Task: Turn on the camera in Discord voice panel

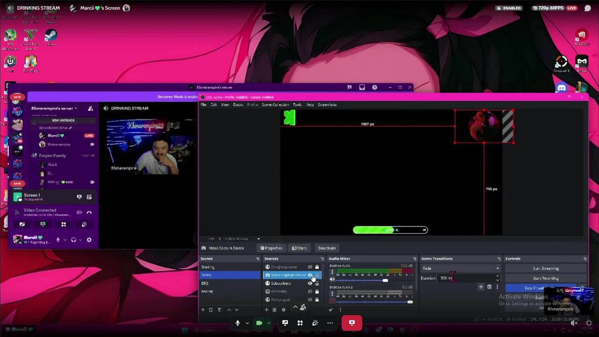Action: 22,225
